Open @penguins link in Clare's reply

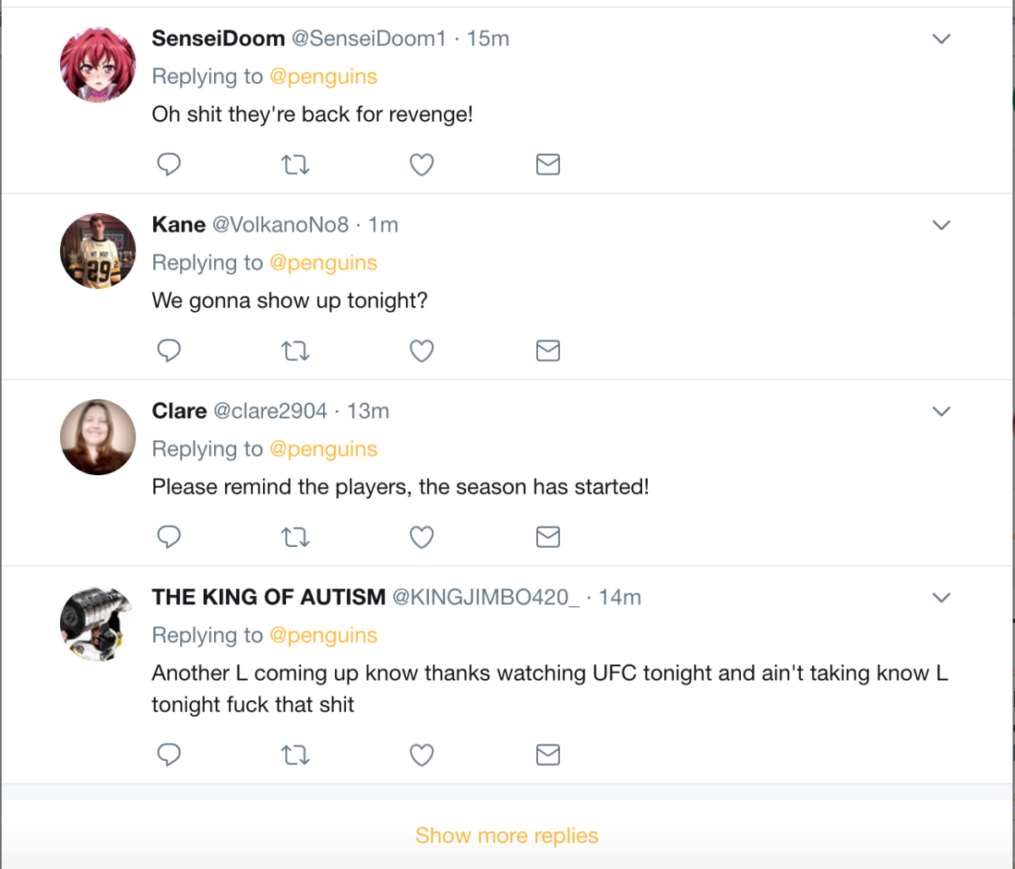tap(323, 449)
